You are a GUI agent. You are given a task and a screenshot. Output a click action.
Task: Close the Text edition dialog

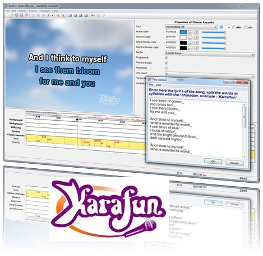coord(242,82)
